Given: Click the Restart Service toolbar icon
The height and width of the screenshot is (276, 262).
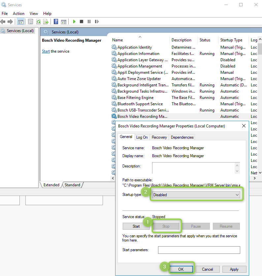Looking at the screenshot, I should pos(97,22).
